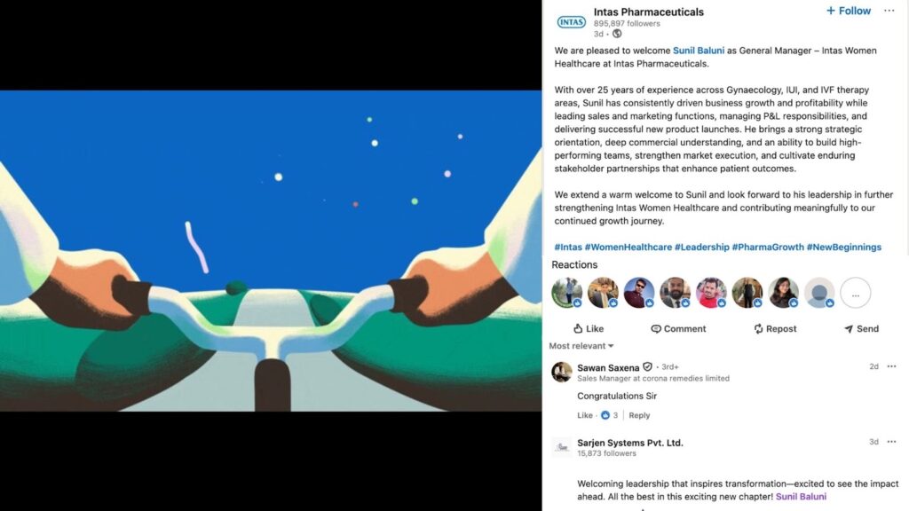Screen dimensions: 909x511
Task: Reply to Sawan Saxena's comment
Action: coord(639,415)
